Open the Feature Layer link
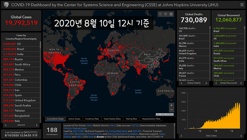This screenshot has width=247, height=140. pyautogui.click(x=80, y=128)
